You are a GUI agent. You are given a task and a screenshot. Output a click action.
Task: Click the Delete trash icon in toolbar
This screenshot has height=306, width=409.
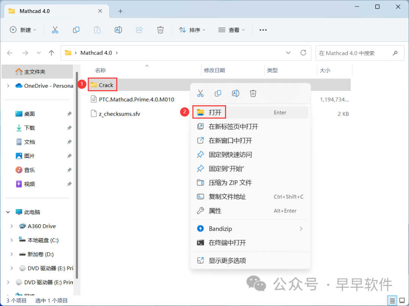click(x=161, y=30)
